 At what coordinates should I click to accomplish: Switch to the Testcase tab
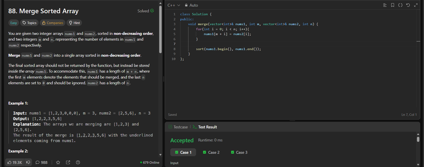click(178, 127)
